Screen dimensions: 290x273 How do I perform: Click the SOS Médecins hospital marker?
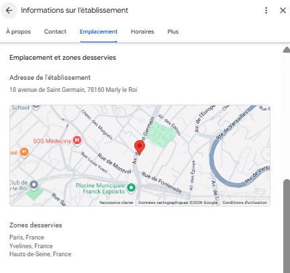[77, 140]
